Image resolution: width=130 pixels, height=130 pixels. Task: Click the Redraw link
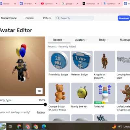tap(41, 112)
